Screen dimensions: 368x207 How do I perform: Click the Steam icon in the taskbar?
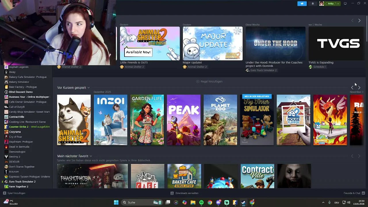click(244, 202)
